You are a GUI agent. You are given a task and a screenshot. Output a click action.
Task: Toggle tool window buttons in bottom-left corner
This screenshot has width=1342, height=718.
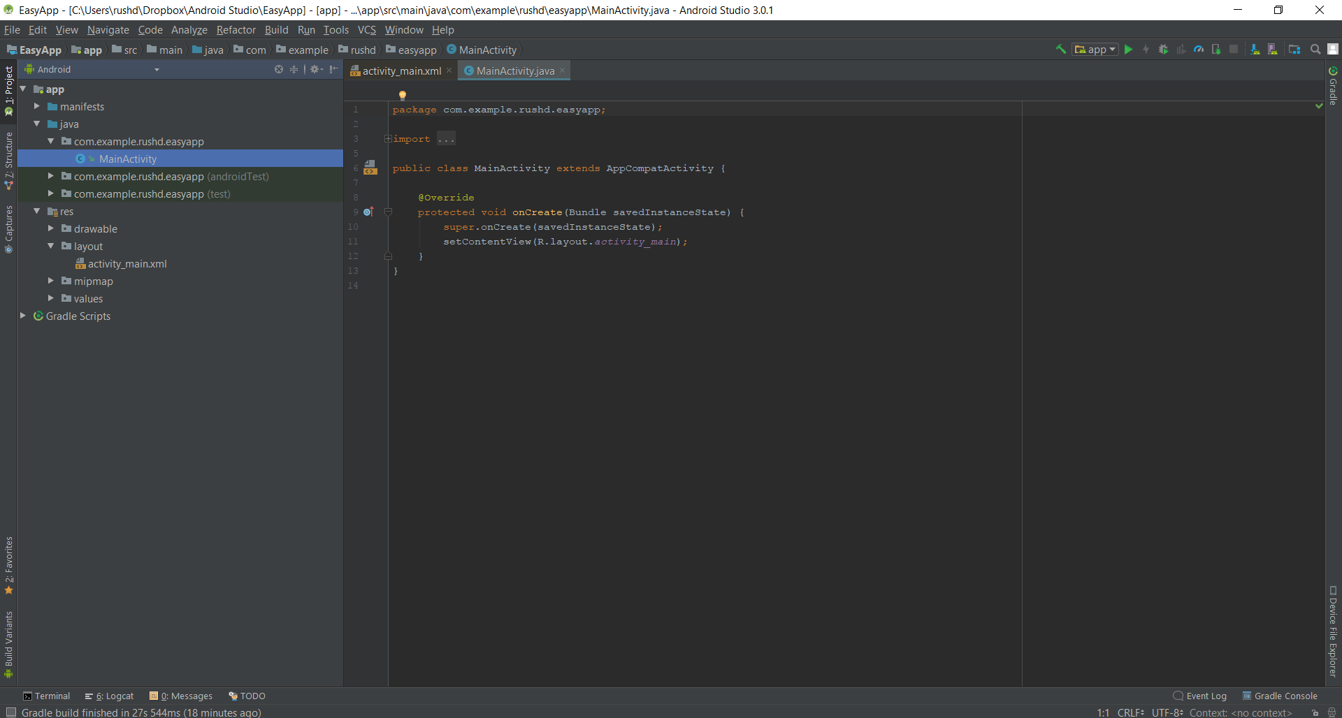pyautogui.click(x=10, y=712)
